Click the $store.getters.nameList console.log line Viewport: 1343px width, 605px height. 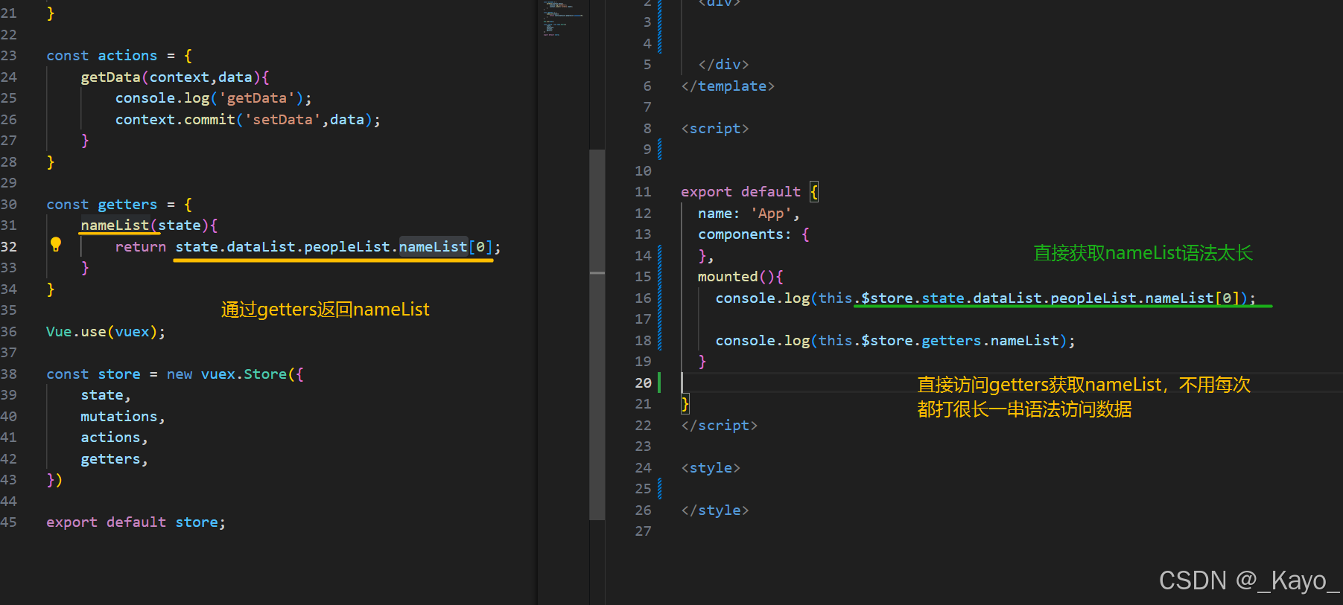tap(895, 341)
